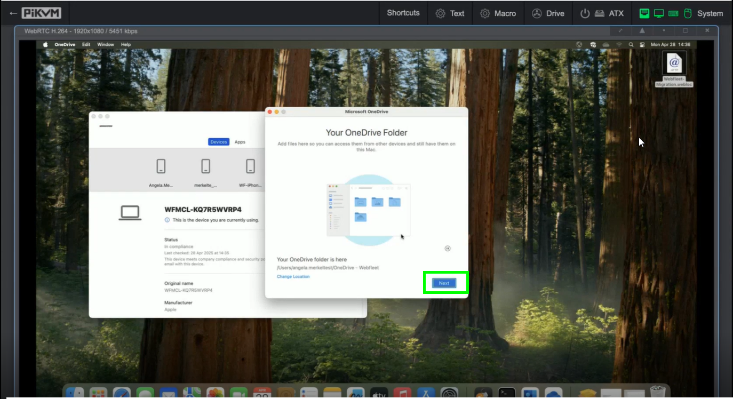Image resolution: width=733 pixels, height=399 pixels.
Task: Click the OneDrive folder path text
Action: 328,268
